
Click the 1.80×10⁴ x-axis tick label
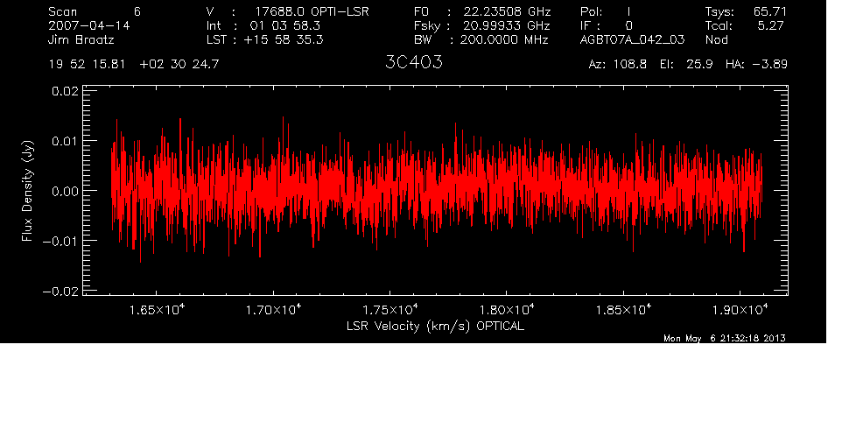[508, 310]
